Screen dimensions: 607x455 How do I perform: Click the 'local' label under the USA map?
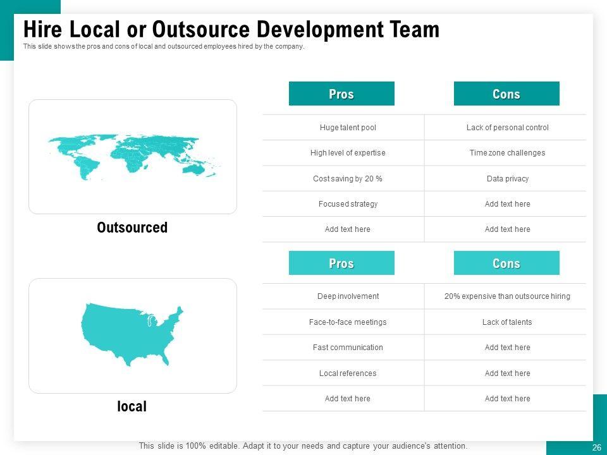[x=132, y=406]
